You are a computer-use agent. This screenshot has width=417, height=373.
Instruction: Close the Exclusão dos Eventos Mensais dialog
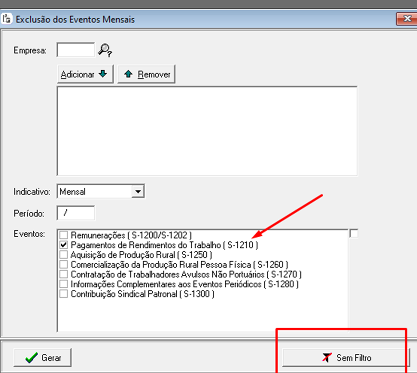point(406,19)
